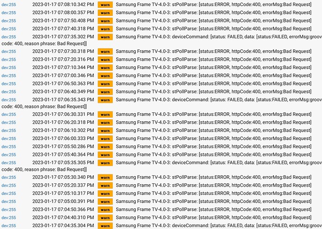This screenshot has width=322, height=229.
Task: Select timestamp 2023-01-17 07:07:50.408 PM
Action: click(63, 21)
